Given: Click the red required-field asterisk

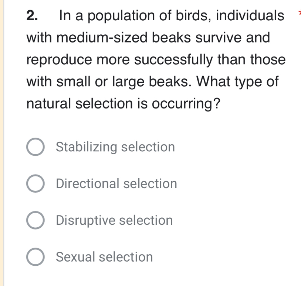Looking at the screenshot, I should tap(299, 12).
